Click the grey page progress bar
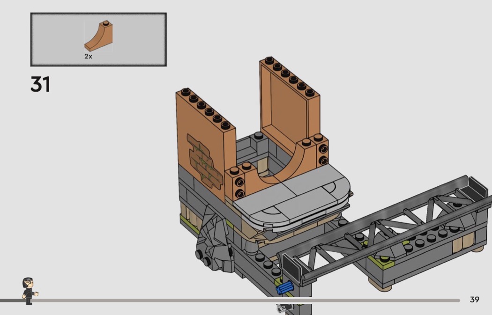 click(234, 300)
